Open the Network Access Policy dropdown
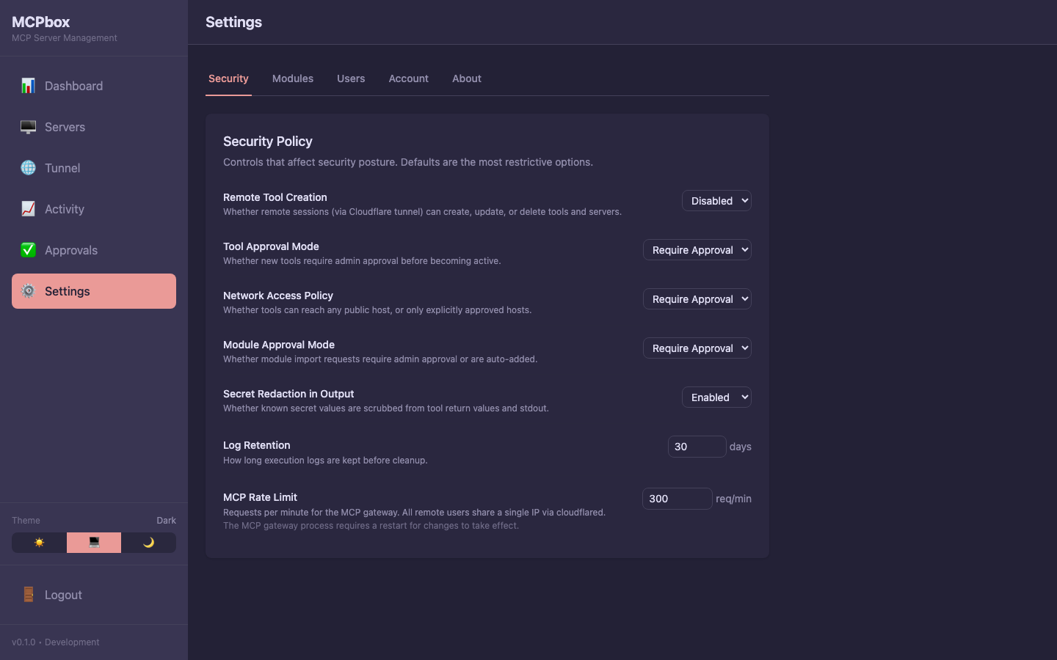Viewport: 1057px width, 660px height. (697, 298)
